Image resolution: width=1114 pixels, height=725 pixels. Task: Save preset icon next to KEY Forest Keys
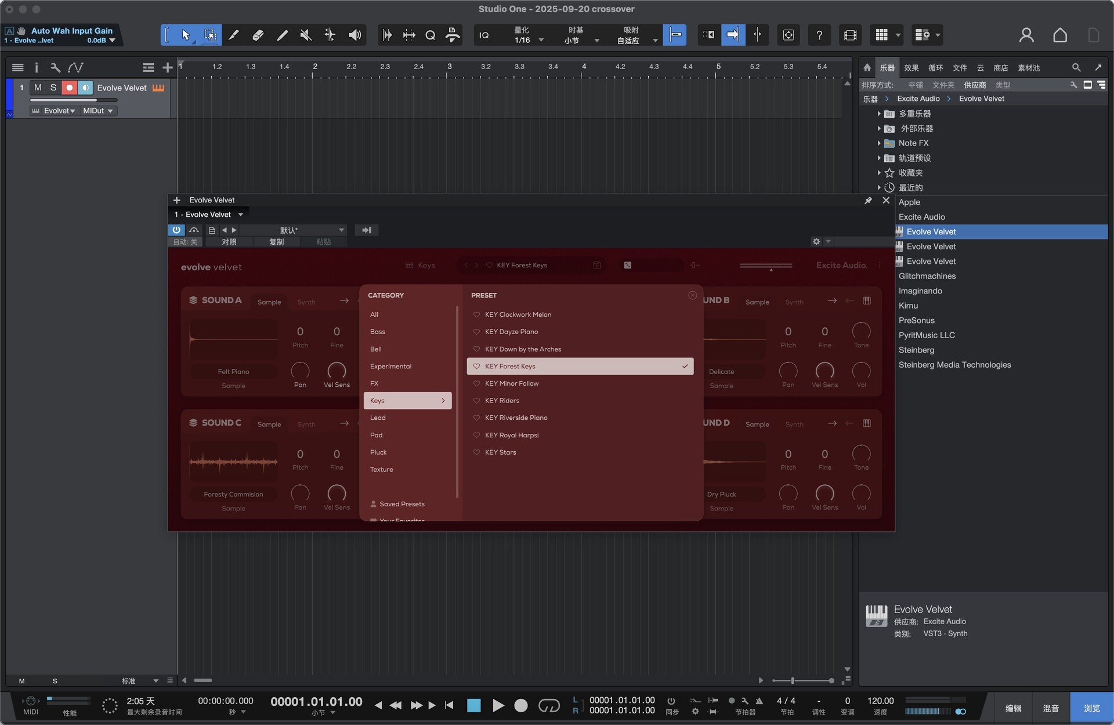597,265
